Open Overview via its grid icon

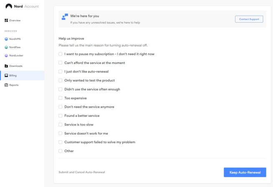[x=6, y=20]
